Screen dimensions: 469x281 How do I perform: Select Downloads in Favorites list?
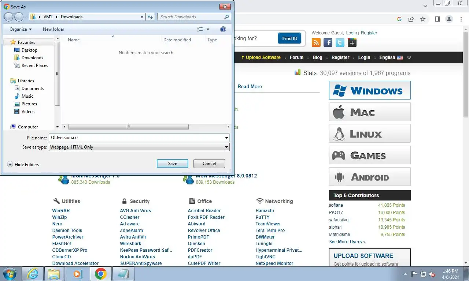point(32,58)
